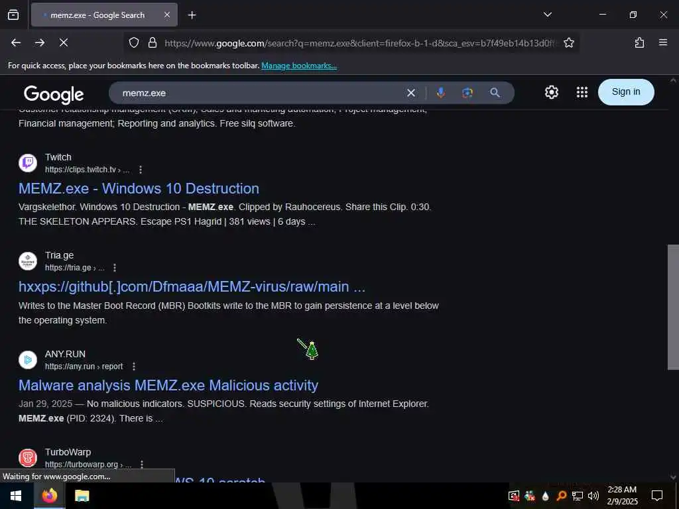The height and width of the screenshot is (509, 679).
Task: Stop loading the page
Action: point(64,42)
